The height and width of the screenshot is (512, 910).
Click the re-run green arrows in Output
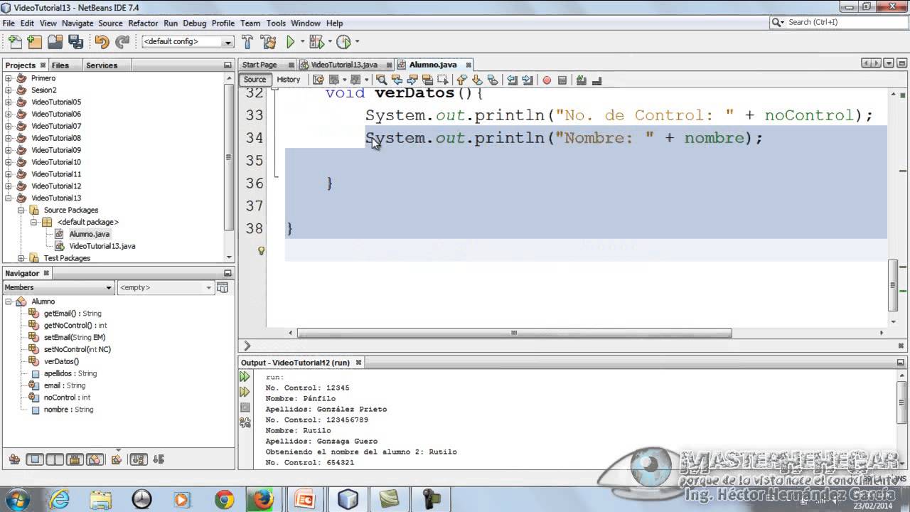tap(245, 377)
